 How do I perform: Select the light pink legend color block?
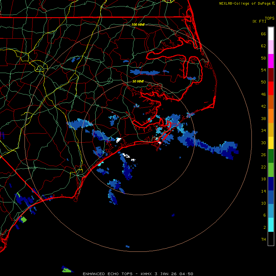coord(271,47)
